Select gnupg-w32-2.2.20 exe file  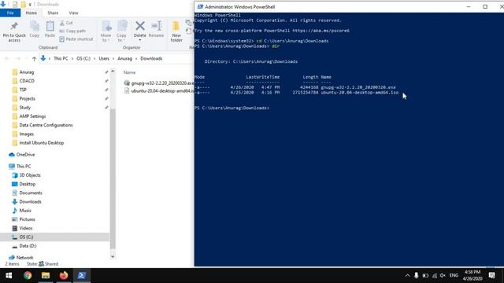(x=159, y=83)
